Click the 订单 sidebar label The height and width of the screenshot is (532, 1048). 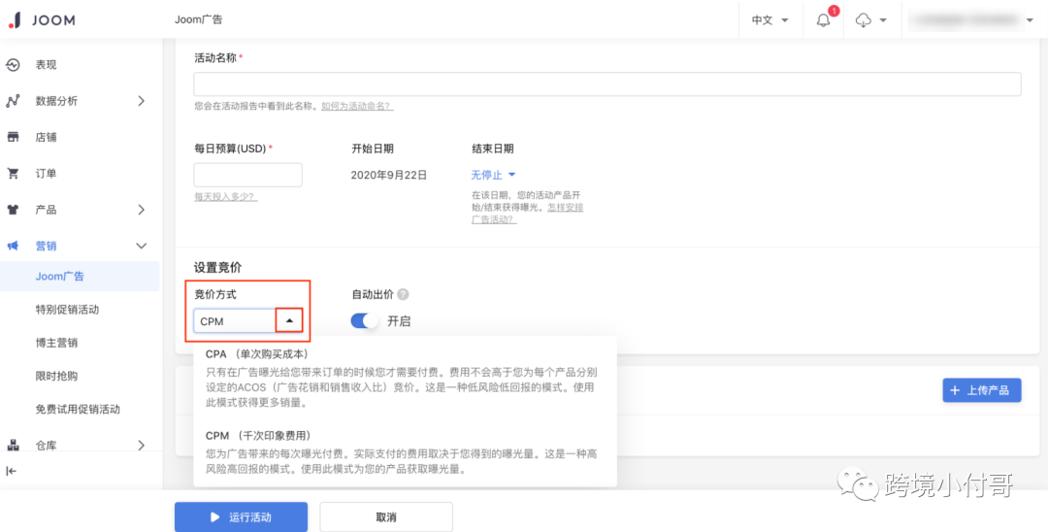[47, 173]
